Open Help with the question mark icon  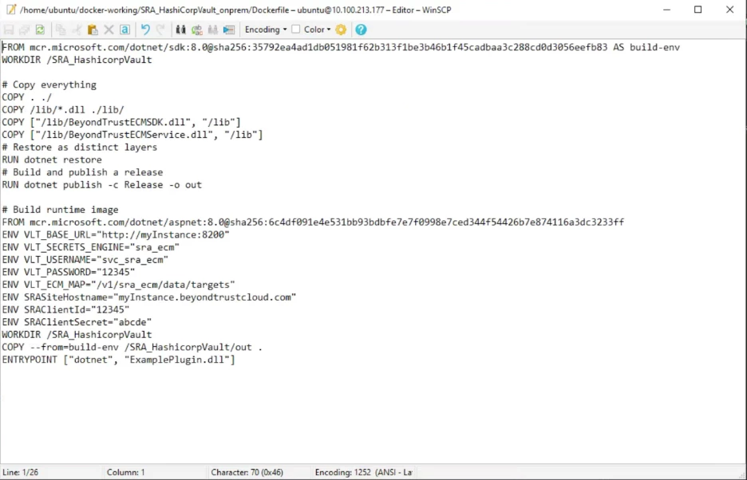pyautogui.click(x=361, y=30)
